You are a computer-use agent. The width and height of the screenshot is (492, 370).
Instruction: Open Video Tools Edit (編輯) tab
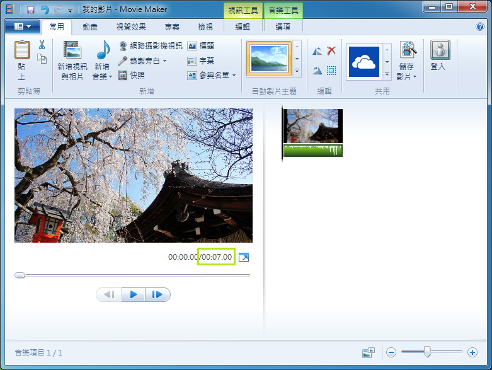tap(243, 27)
